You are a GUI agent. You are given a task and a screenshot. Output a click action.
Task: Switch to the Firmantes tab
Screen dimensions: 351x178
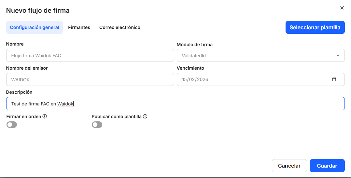coord(79,27)
